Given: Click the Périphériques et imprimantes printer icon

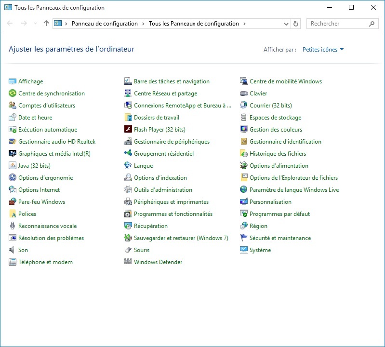Looking at the screenshot, I should click(x=128, y=201).
